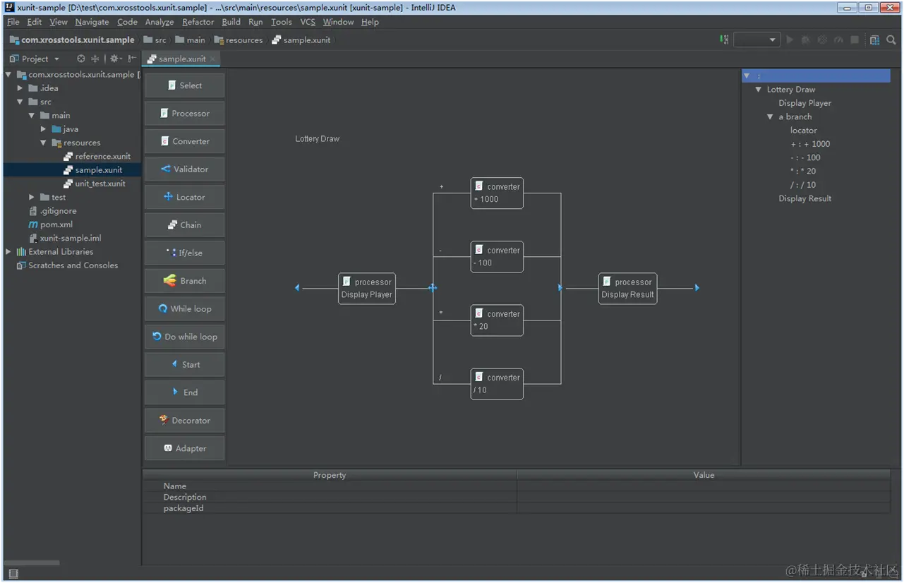Collapse the resources folder node
904x583 pixels.
point(44,143)
